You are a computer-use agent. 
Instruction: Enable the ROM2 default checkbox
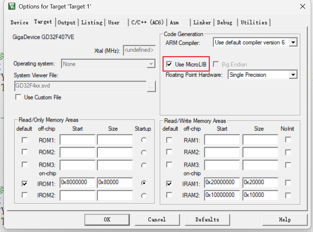25,152
